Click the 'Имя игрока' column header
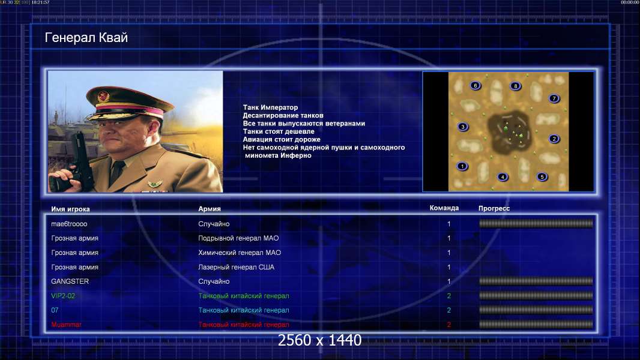The width and height of the screenshot is (640, 360). click(70, 209)
